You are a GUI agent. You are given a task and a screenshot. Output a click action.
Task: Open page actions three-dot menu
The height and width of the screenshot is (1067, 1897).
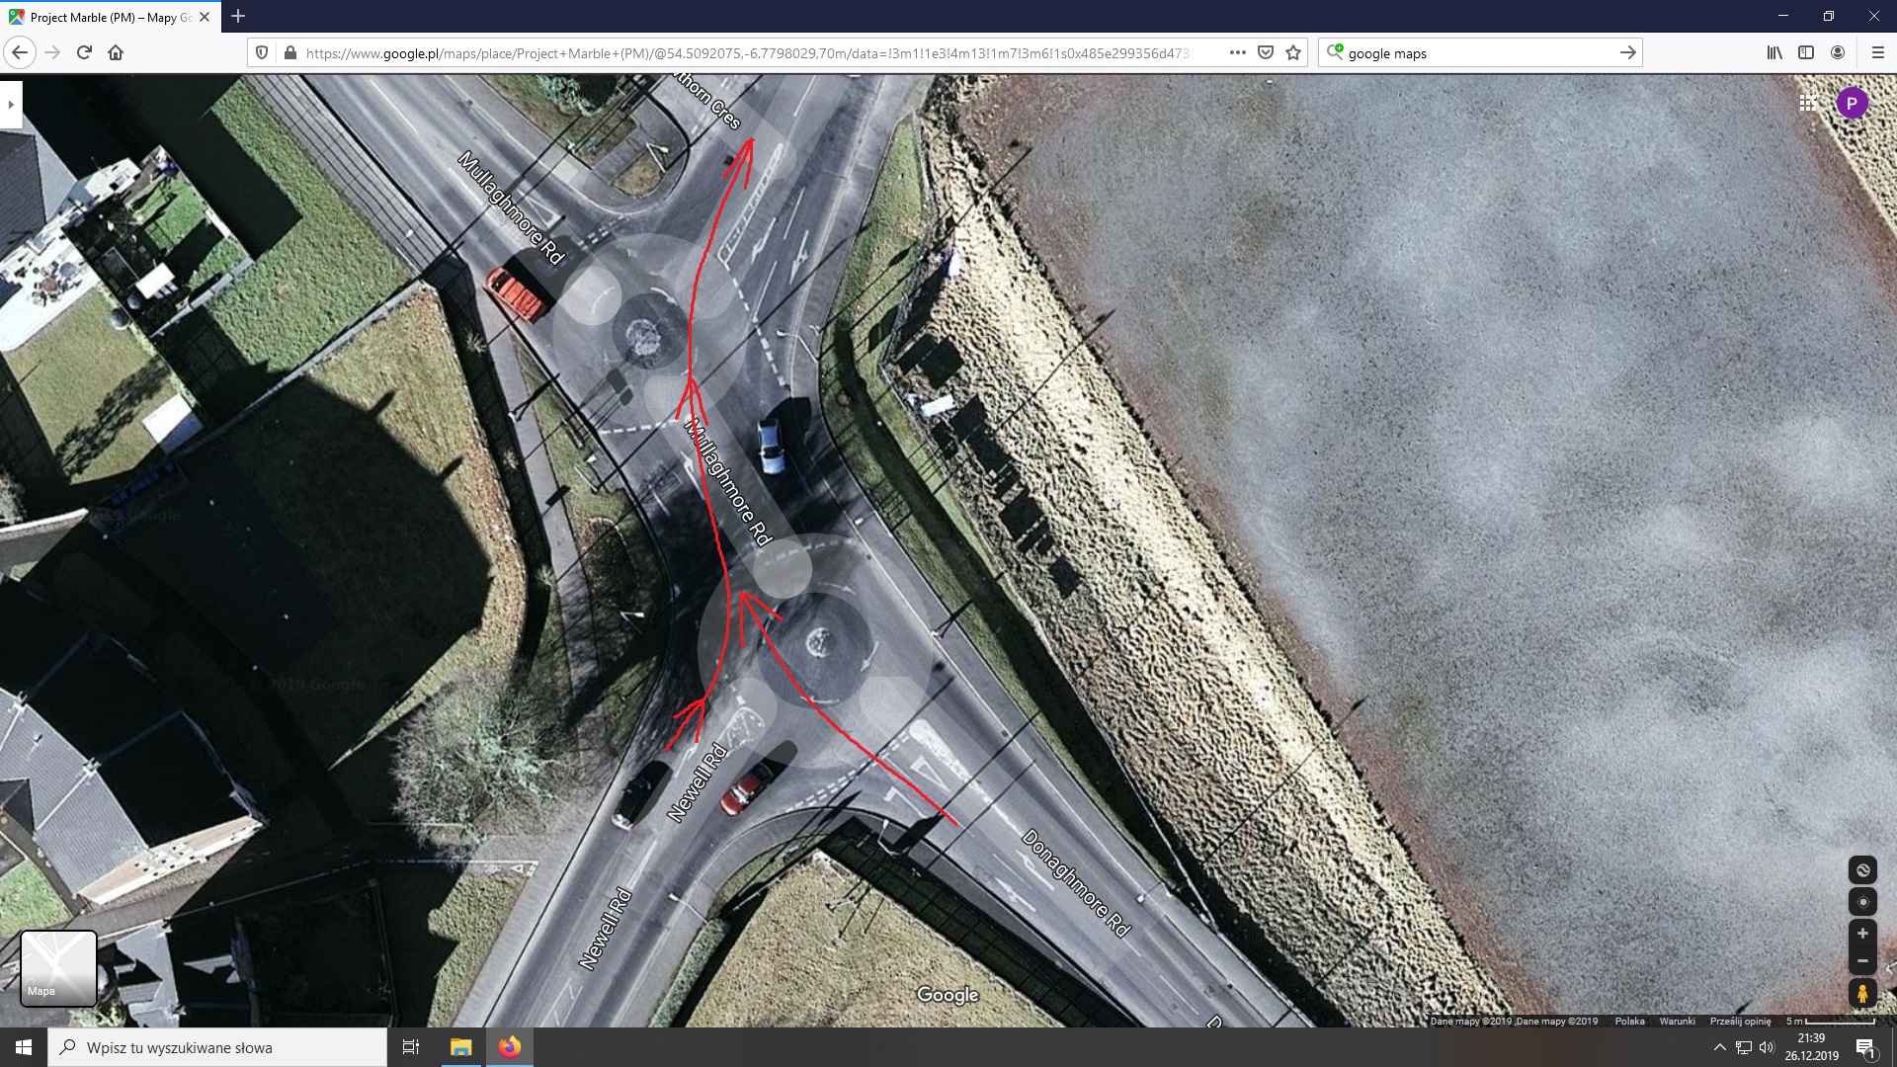click(1237, 53)
